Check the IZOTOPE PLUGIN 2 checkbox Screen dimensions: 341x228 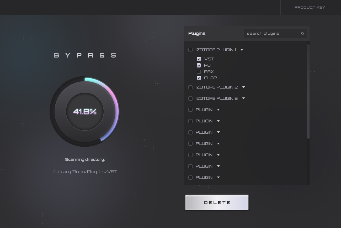(x=190, y=87)
